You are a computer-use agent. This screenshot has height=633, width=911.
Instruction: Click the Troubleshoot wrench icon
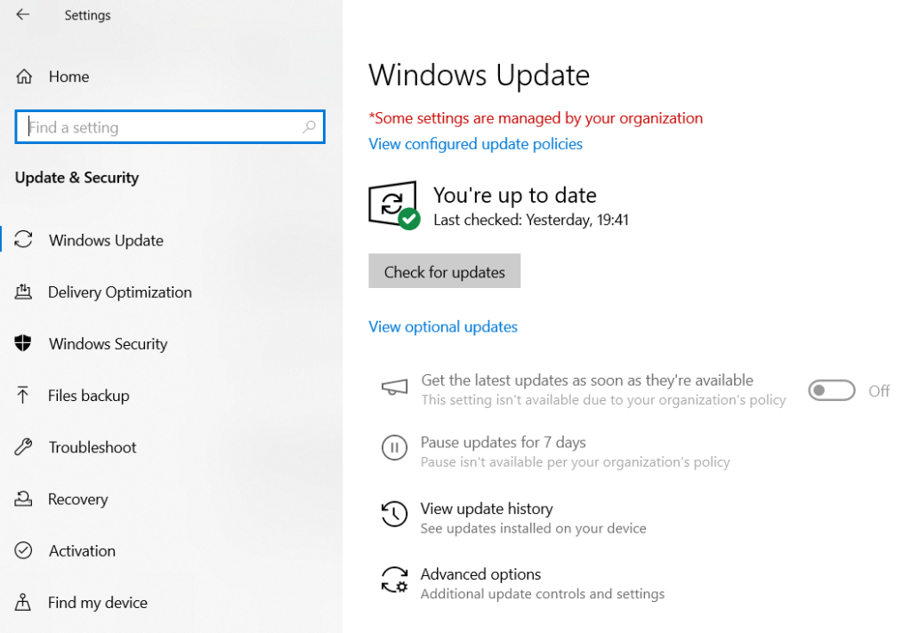click(23, 446)
